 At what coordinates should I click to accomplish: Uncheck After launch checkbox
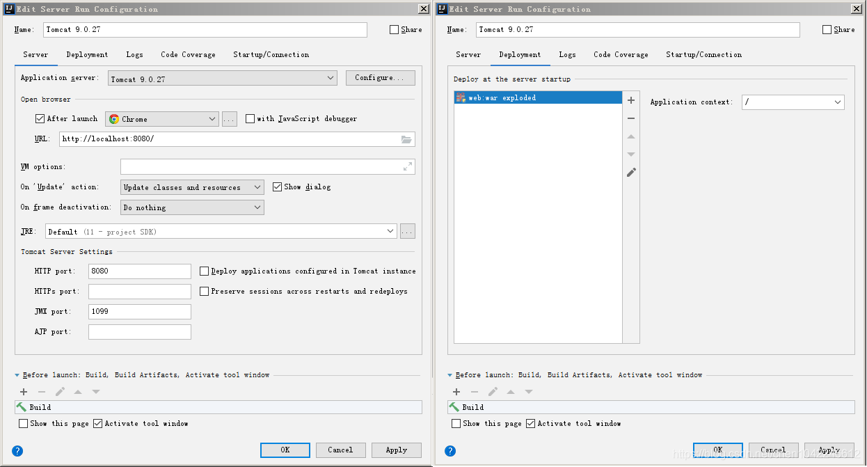pos(40,119)
